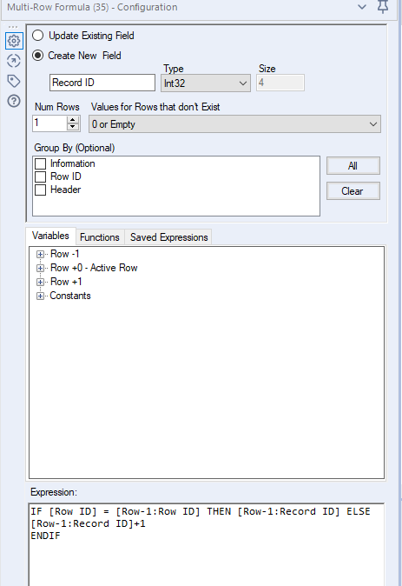Click the sidebar drag handle dots
Image resolution: width=402 pixels, height=586 pixels.
(13, 27)
